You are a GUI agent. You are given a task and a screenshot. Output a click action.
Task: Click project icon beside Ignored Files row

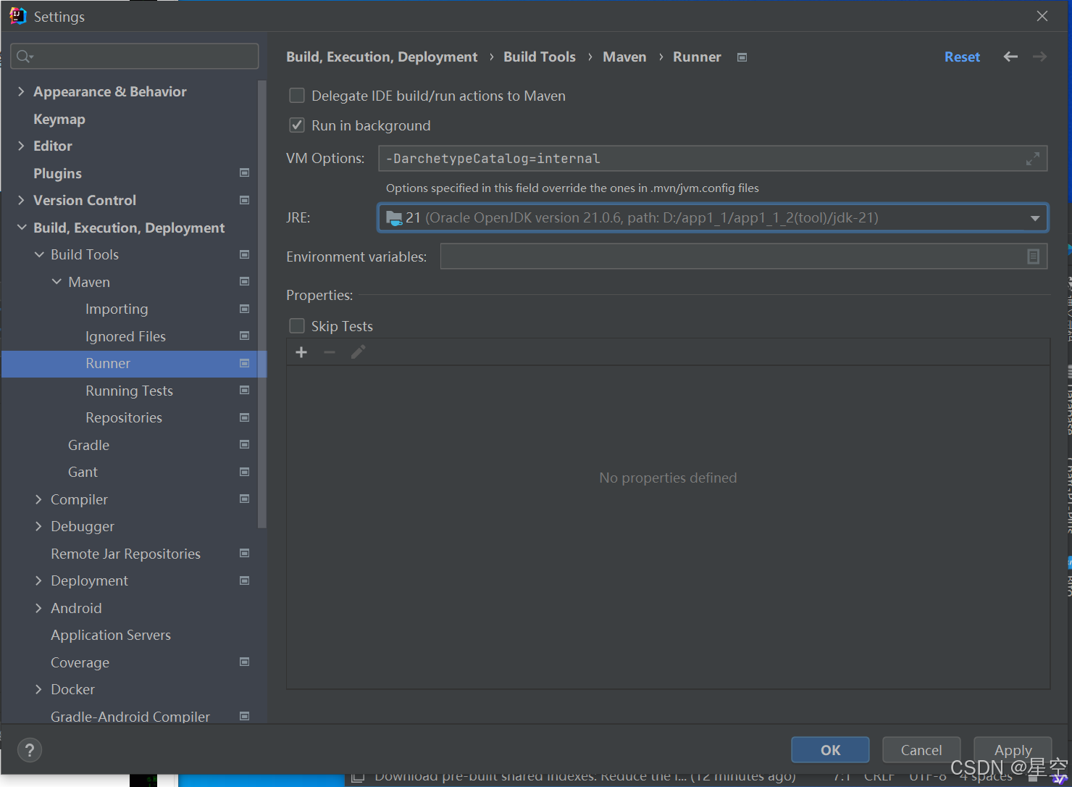tap(244, 336)
